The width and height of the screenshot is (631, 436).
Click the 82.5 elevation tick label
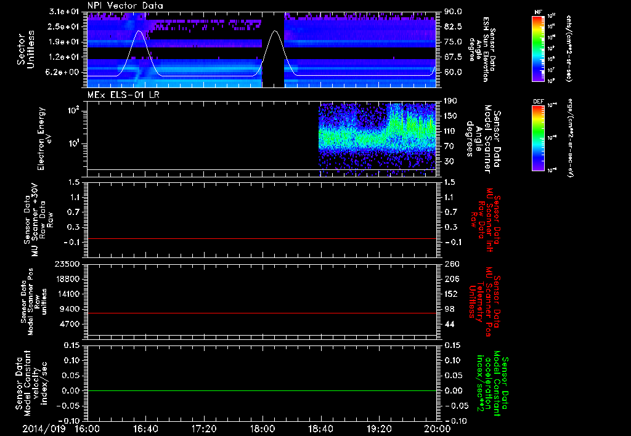(453, 26)
